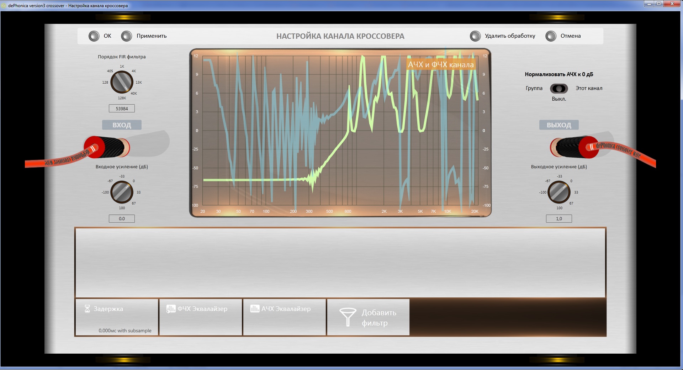
Task: Click the Выходное усиление (дБ) label
Action: [559, 166]
